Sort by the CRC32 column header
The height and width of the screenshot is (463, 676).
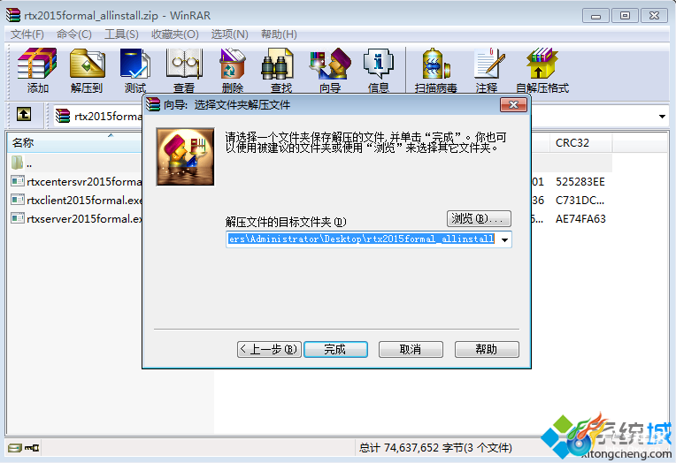tap(580, 142)
